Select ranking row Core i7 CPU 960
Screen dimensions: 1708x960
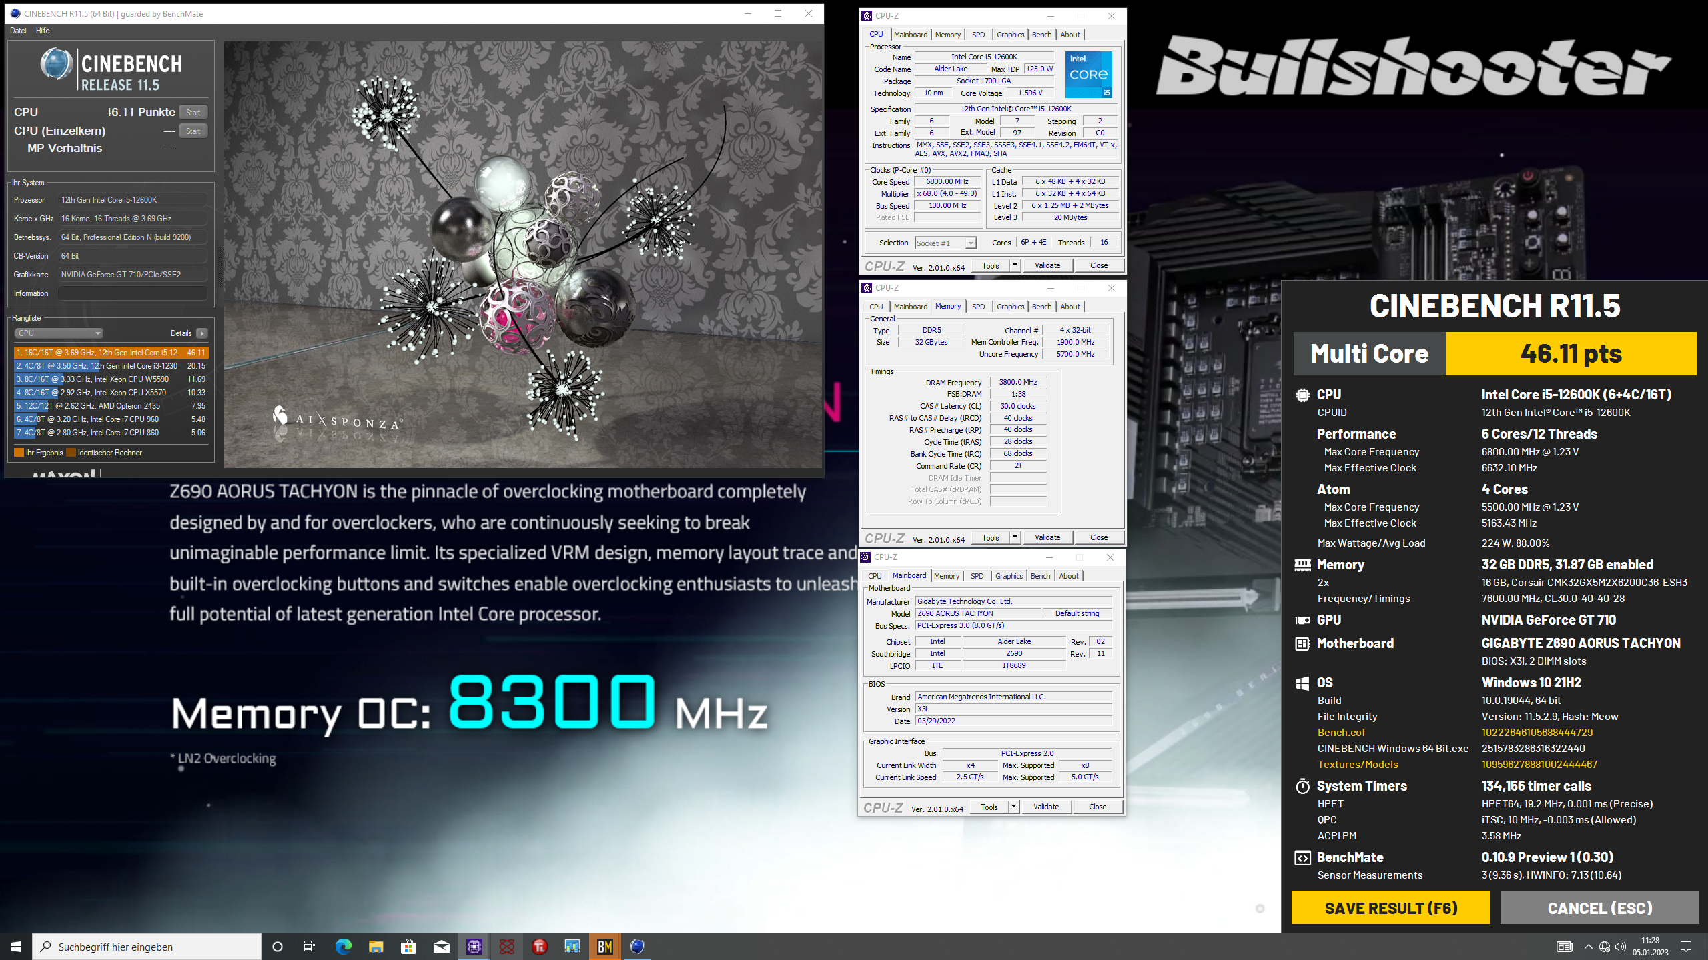pos(111,419)
